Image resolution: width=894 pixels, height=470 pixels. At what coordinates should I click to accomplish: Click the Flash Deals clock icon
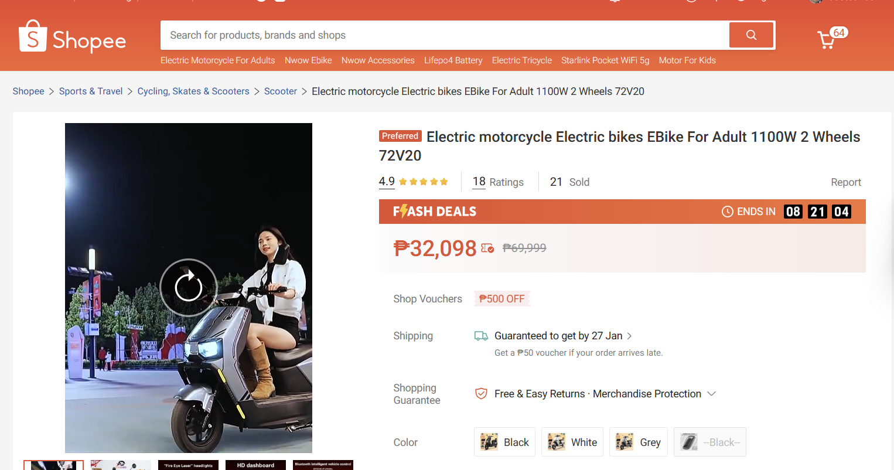pyautogui.click(x=727, y=212)
